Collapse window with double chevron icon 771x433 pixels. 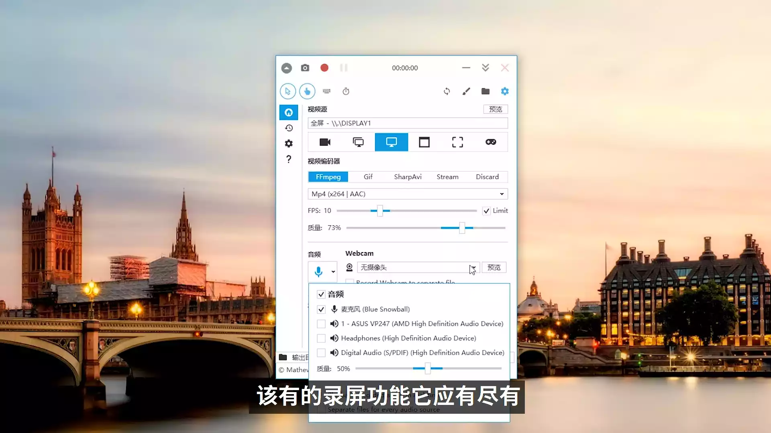485,68
